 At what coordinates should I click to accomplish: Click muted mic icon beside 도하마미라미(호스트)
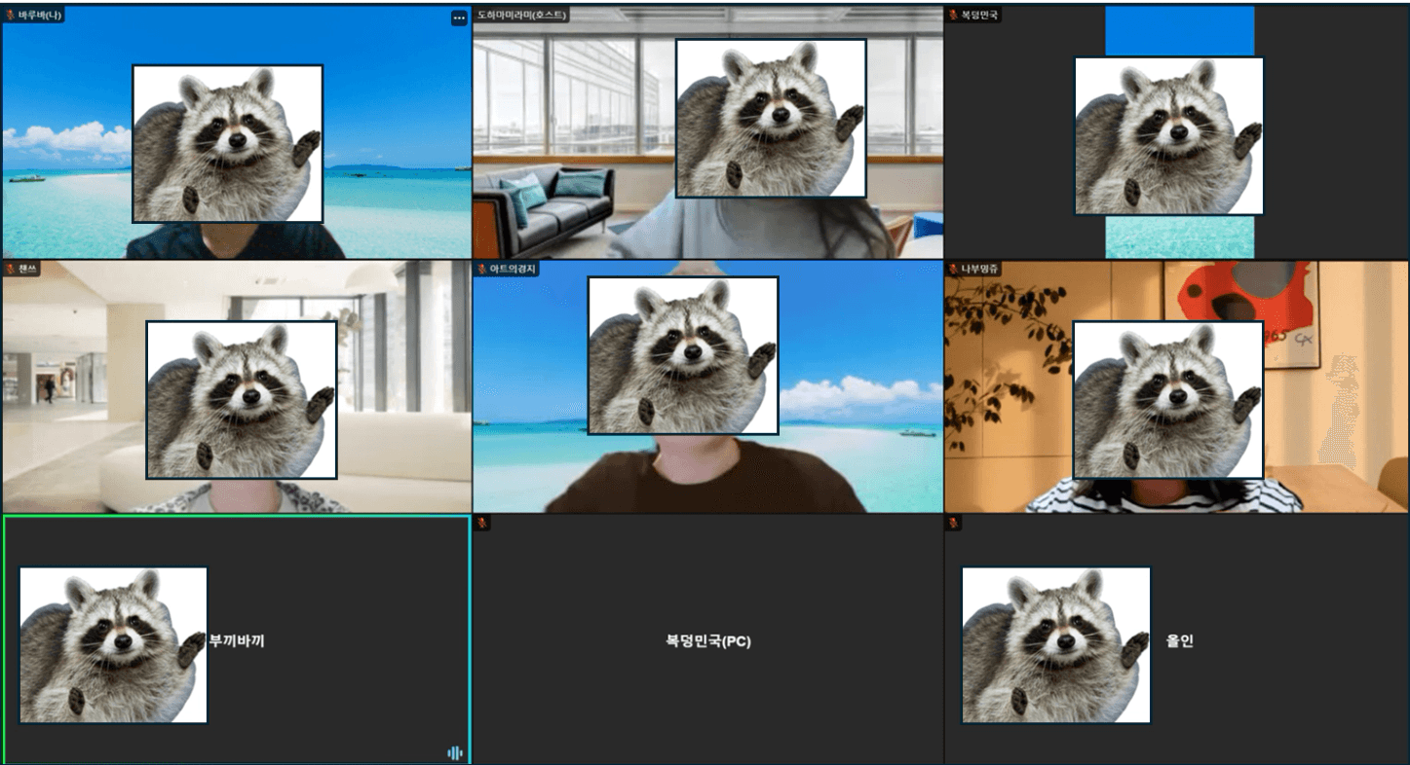pos(481,16)
